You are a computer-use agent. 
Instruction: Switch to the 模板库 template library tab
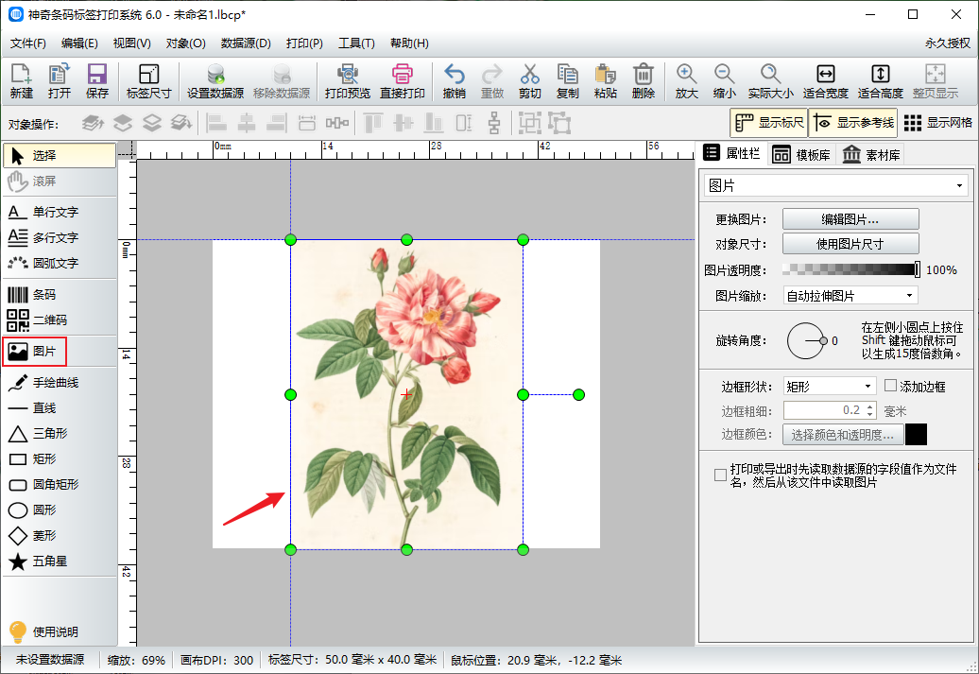click(x=801, y=154)
